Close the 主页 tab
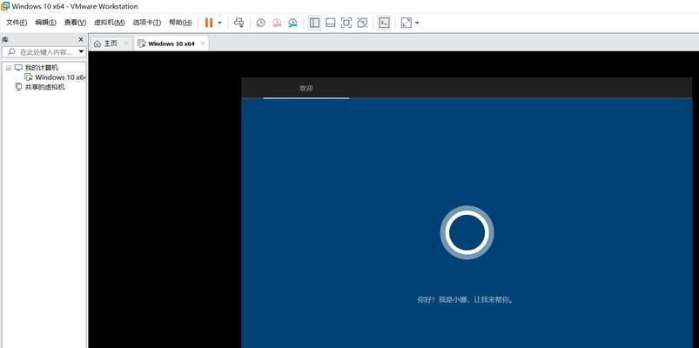699x348 pixels. click(x=125, y=43)
